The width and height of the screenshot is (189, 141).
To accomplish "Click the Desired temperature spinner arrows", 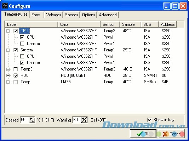I will (32, 120).
